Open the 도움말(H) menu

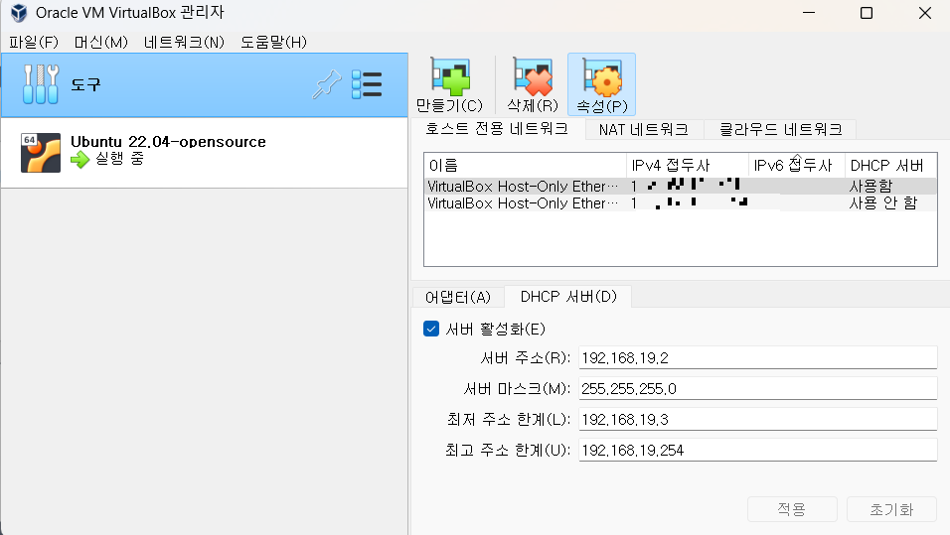[x=273, y=42]
